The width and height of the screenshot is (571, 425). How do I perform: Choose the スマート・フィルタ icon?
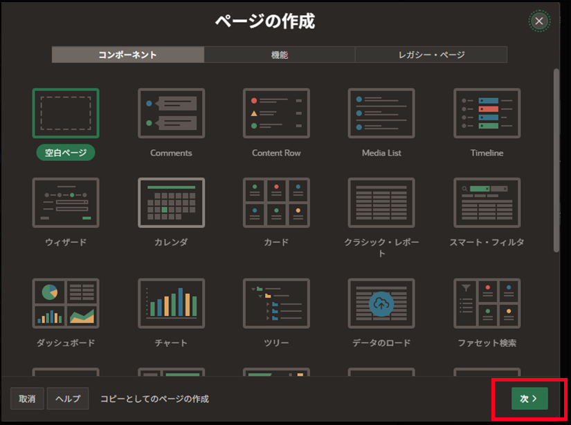(x=487, y=203)
